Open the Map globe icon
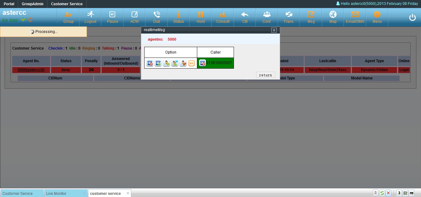 333,17
